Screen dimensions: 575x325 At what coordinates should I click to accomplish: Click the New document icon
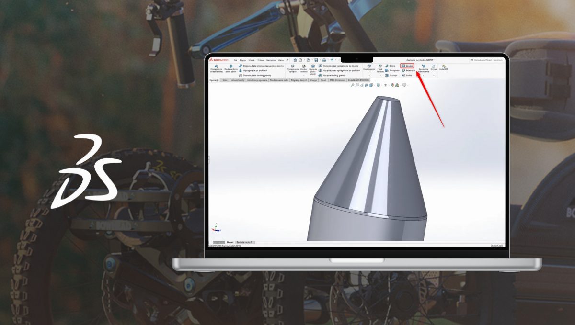pyautogui.click(x=300, y=60)
